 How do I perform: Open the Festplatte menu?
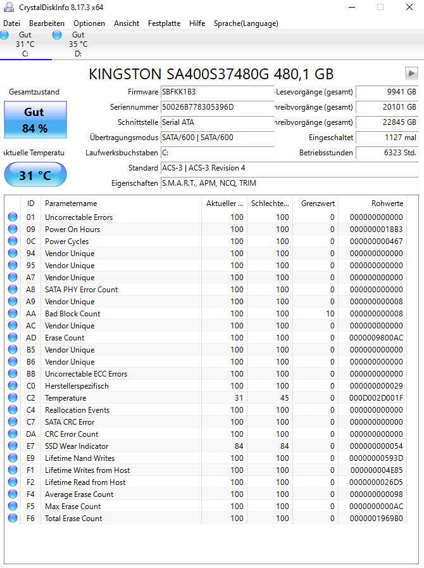[x=165, y=23]
